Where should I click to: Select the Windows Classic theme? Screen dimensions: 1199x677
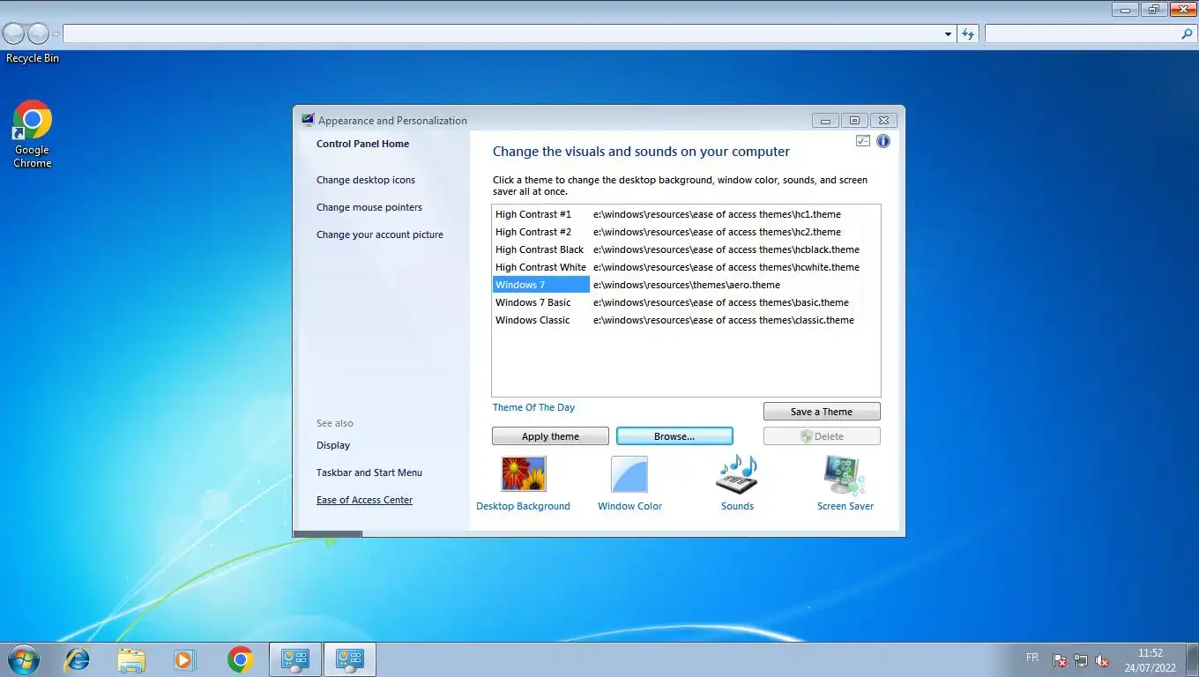[x=532, y=320]
